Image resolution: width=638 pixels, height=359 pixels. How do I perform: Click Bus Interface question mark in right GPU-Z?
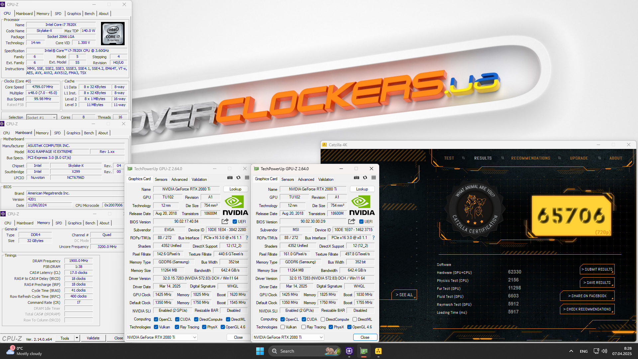pyautogui.click(x=373, y=238)
